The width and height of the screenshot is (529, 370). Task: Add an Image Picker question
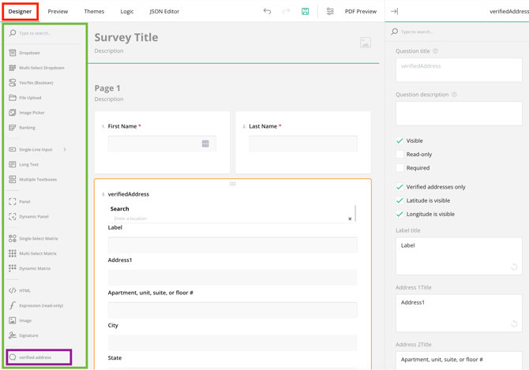pyautogui.click(x=32, y=113)
